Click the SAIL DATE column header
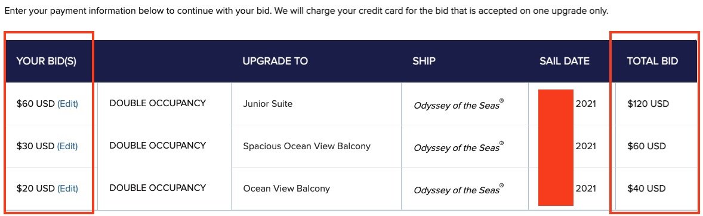This screenshot has height=216, width=703. pyautogui.click(x=565, y=61)
